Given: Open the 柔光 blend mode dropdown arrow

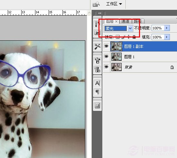Looking at the screenshot, I should point(130,28).
